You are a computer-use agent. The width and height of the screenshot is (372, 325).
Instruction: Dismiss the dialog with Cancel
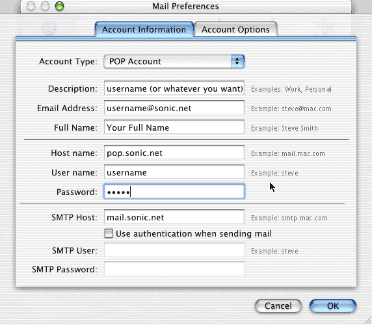point(278,305)
